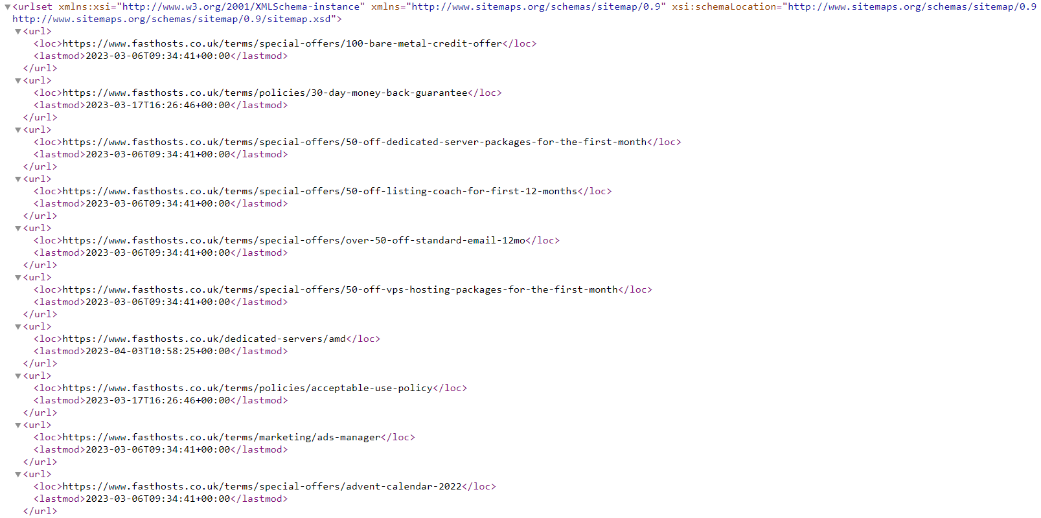Collapse url node for 50-off-listing-coach
The image size is (1041, 518).
click(18, 179)
